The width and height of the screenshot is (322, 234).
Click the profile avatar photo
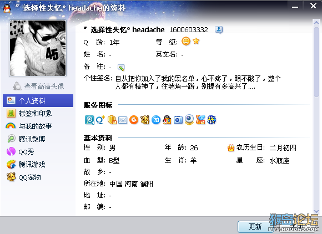(38, 48)
